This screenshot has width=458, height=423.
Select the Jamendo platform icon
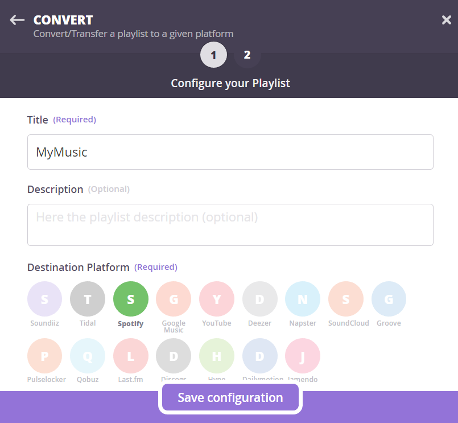coord(303,356)
